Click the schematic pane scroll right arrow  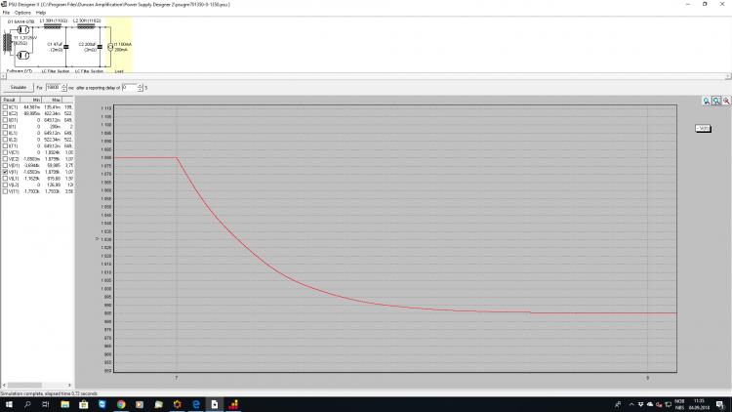[x=728, y=76]
